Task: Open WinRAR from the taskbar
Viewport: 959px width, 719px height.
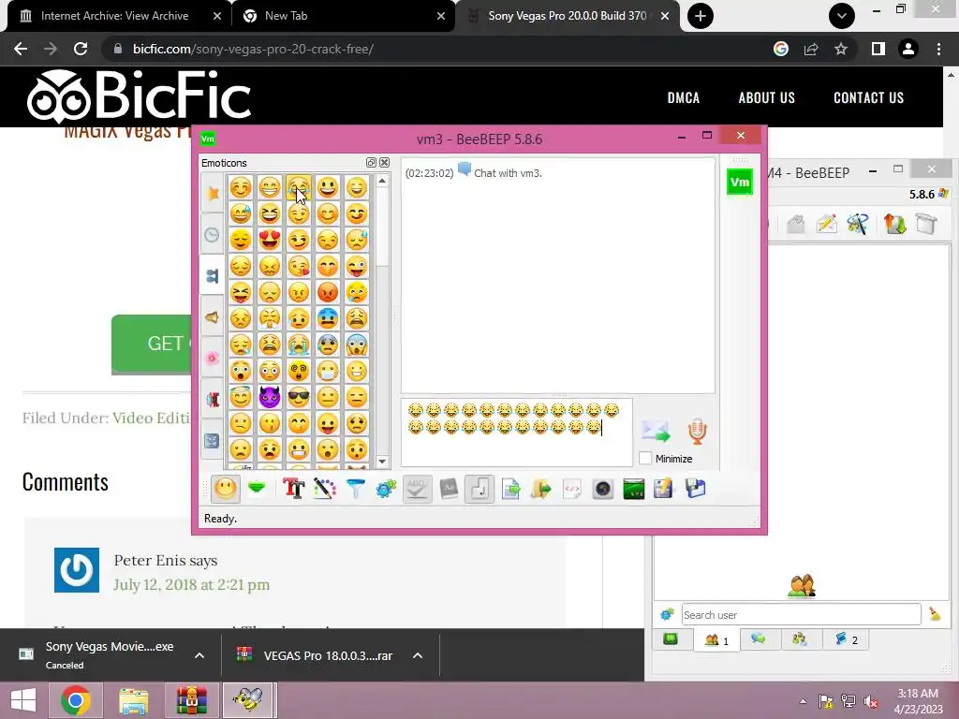Action: [191, 700]
